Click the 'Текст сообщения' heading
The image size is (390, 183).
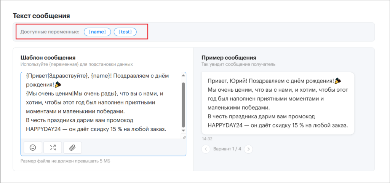tap(41, 16)
